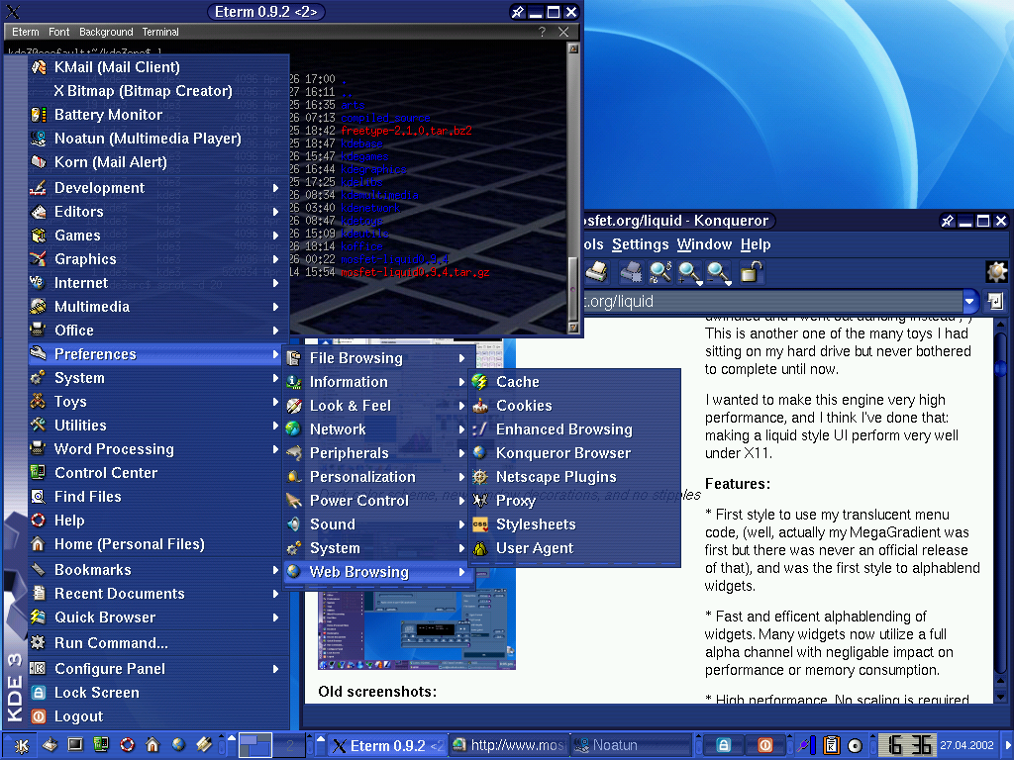Click the Lock Screen icon in menu
Image resolution: width=1014 pixels, height=760 pixels.
39,693
